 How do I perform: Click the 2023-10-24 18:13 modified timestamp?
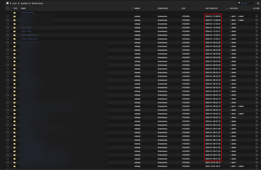213,162
